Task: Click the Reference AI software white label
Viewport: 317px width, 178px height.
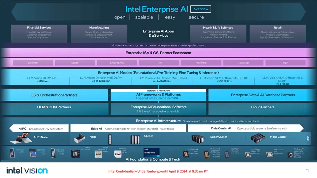Action: pos(158,90)
